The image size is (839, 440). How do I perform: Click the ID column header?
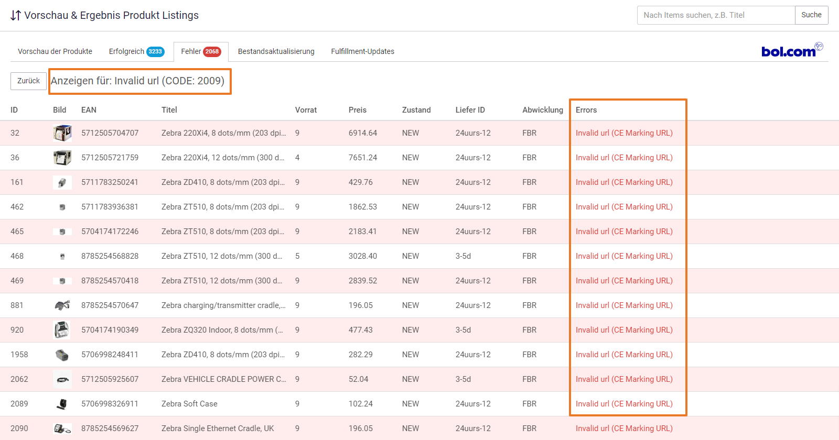click(x=14, y=110)
